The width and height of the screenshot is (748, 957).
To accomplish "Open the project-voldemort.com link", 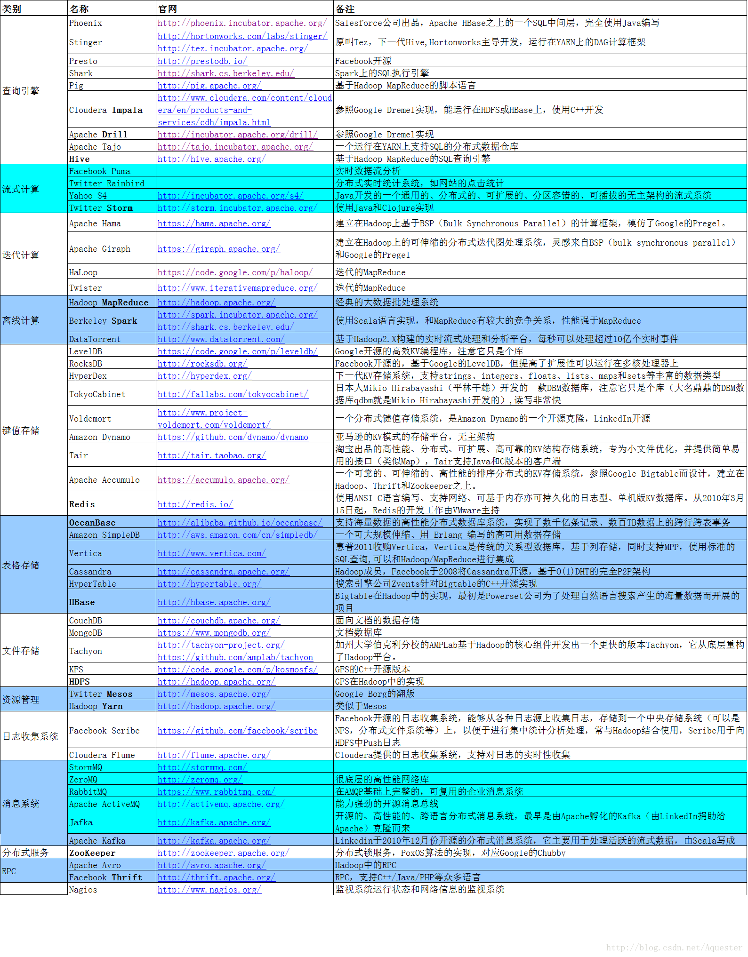I will (214, 419).
